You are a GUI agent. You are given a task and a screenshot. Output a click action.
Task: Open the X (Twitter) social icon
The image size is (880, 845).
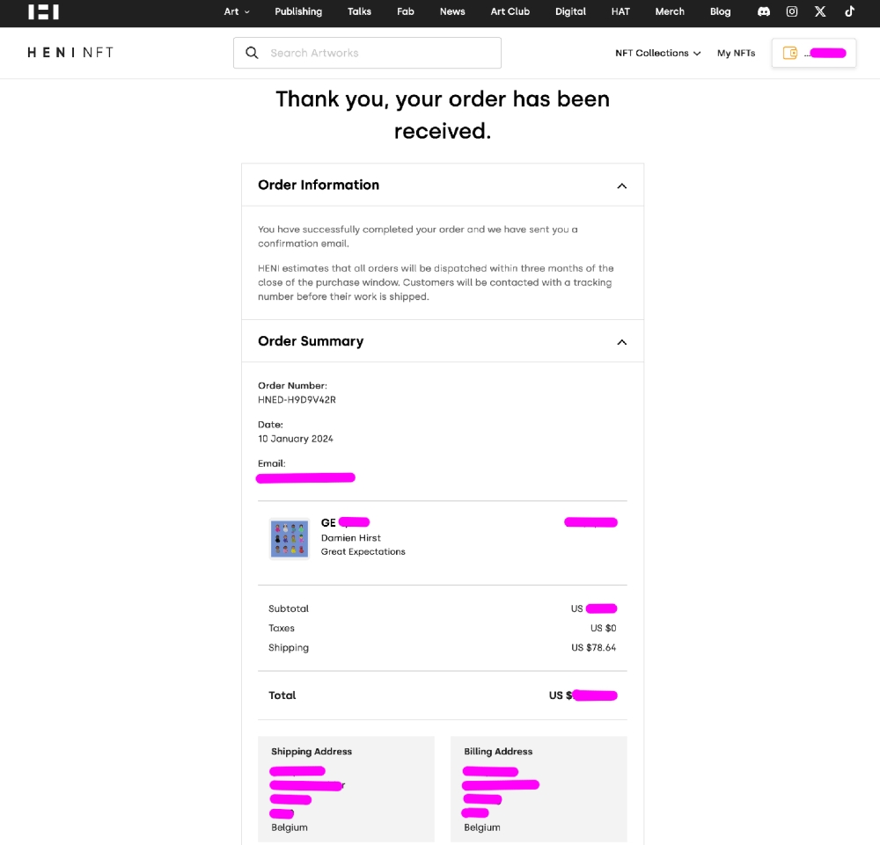[820, 11]
